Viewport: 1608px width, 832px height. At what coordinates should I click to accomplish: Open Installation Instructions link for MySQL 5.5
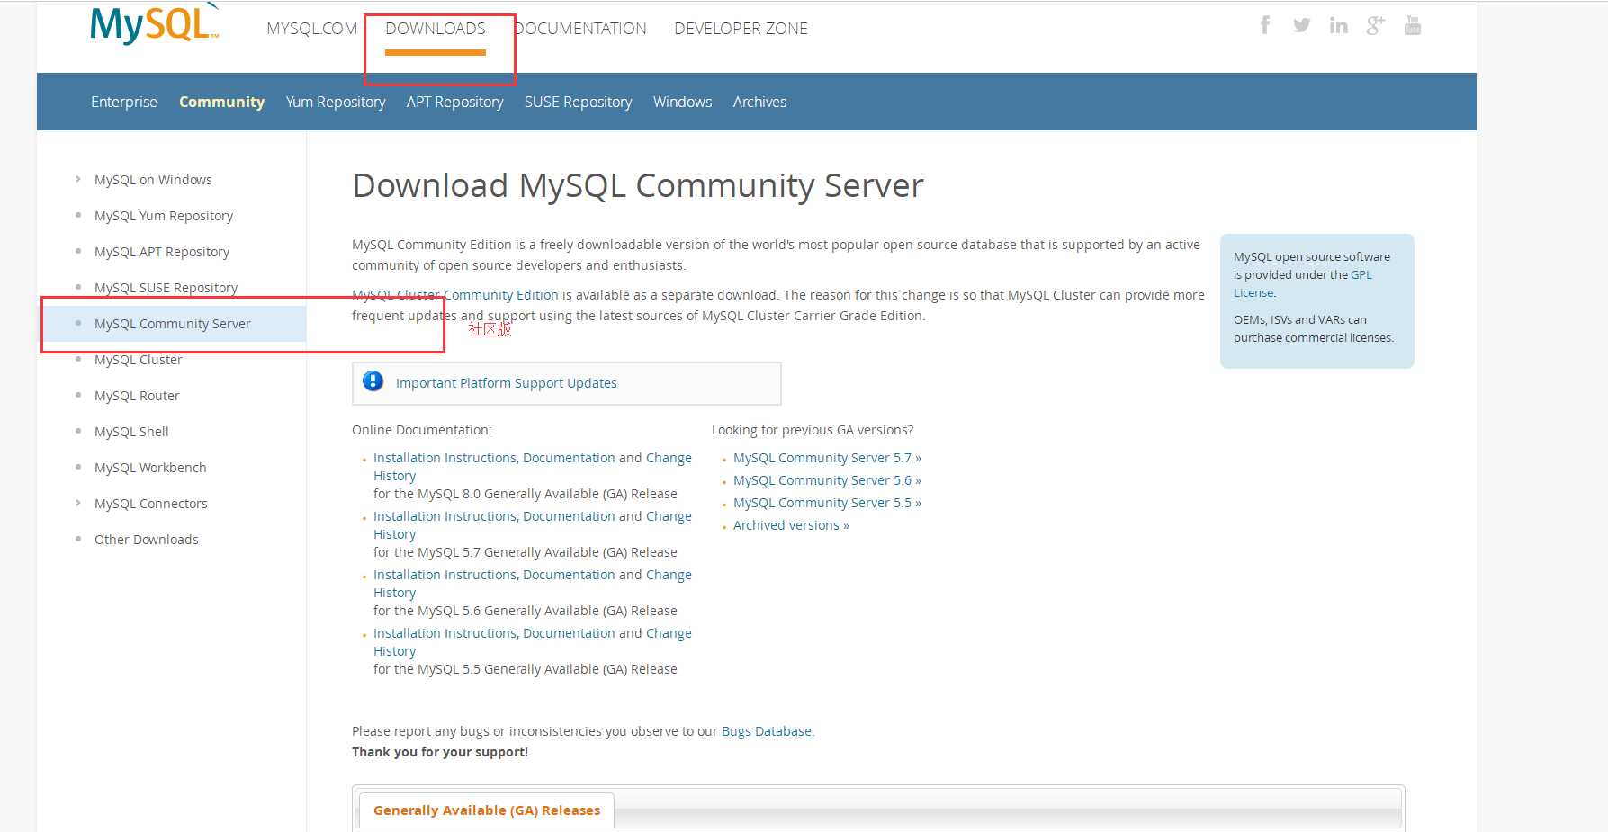click(445, 633)
